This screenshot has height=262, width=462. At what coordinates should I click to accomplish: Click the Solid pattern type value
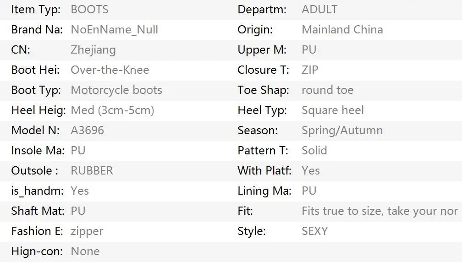tap(314, 151)
